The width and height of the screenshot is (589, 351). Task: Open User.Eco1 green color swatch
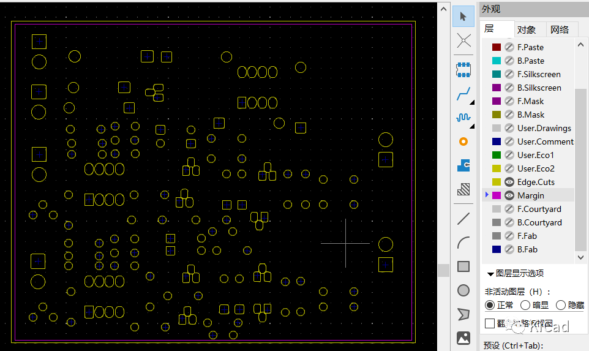coord(497,155)
